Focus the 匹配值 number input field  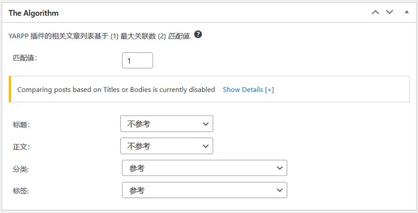[x=137, y=61]
